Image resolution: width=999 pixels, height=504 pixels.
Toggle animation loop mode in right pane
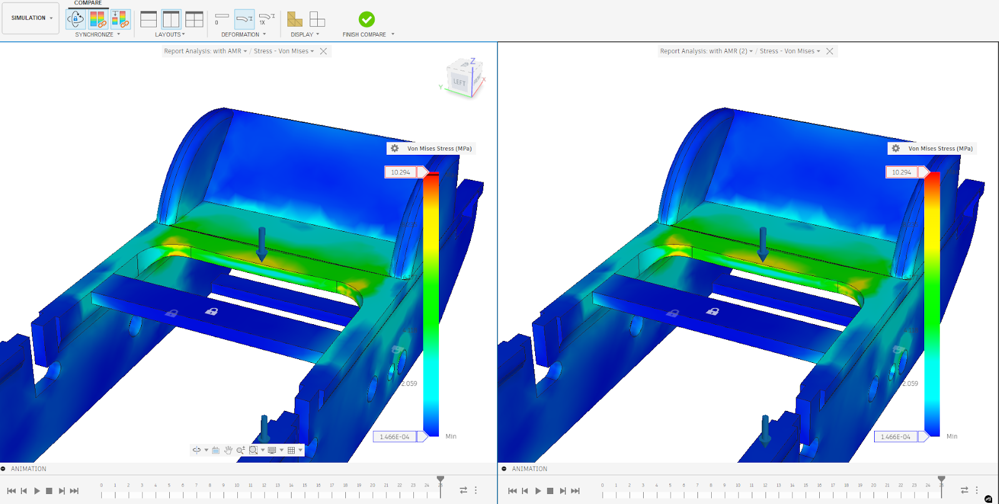pos(965,490)
